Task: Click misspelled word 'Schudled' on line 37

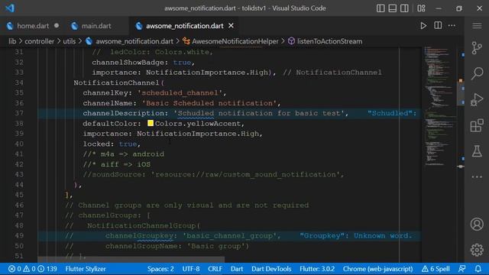Action: (x=196, y=113)
